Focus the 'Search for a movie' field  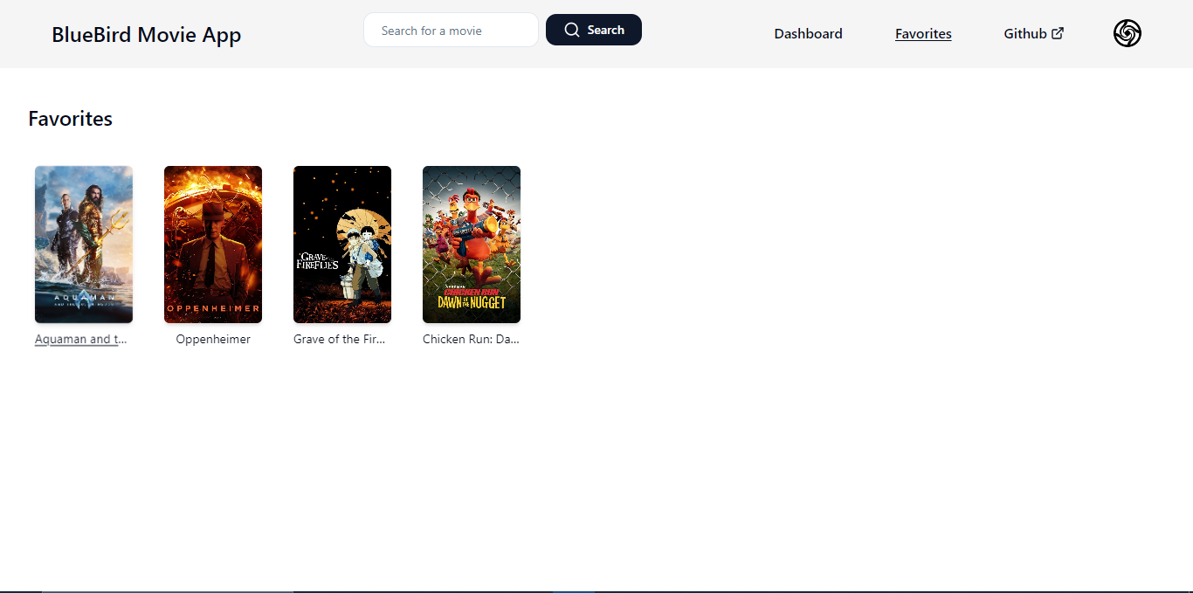pyautogui.click(x=451, y=31)
